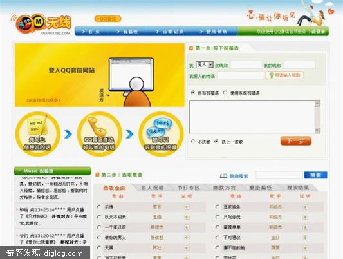This screenshot has height=259, width=343.
Task: Select the radio button for 豆浆油条
Action: pos(218,206)
